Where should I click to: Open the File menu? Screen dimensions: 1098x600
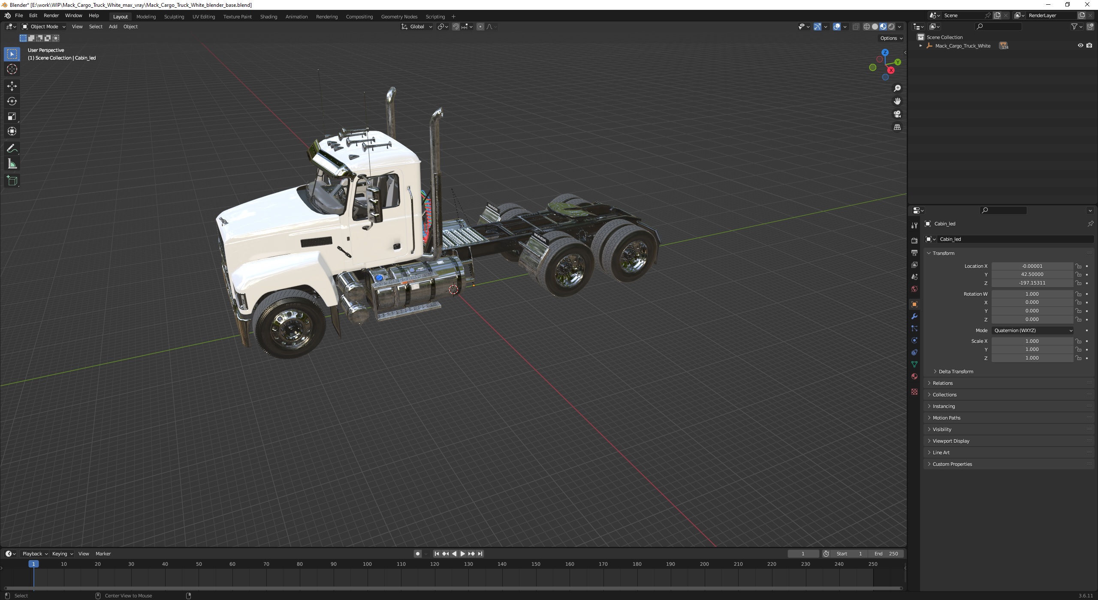(19, 15)
